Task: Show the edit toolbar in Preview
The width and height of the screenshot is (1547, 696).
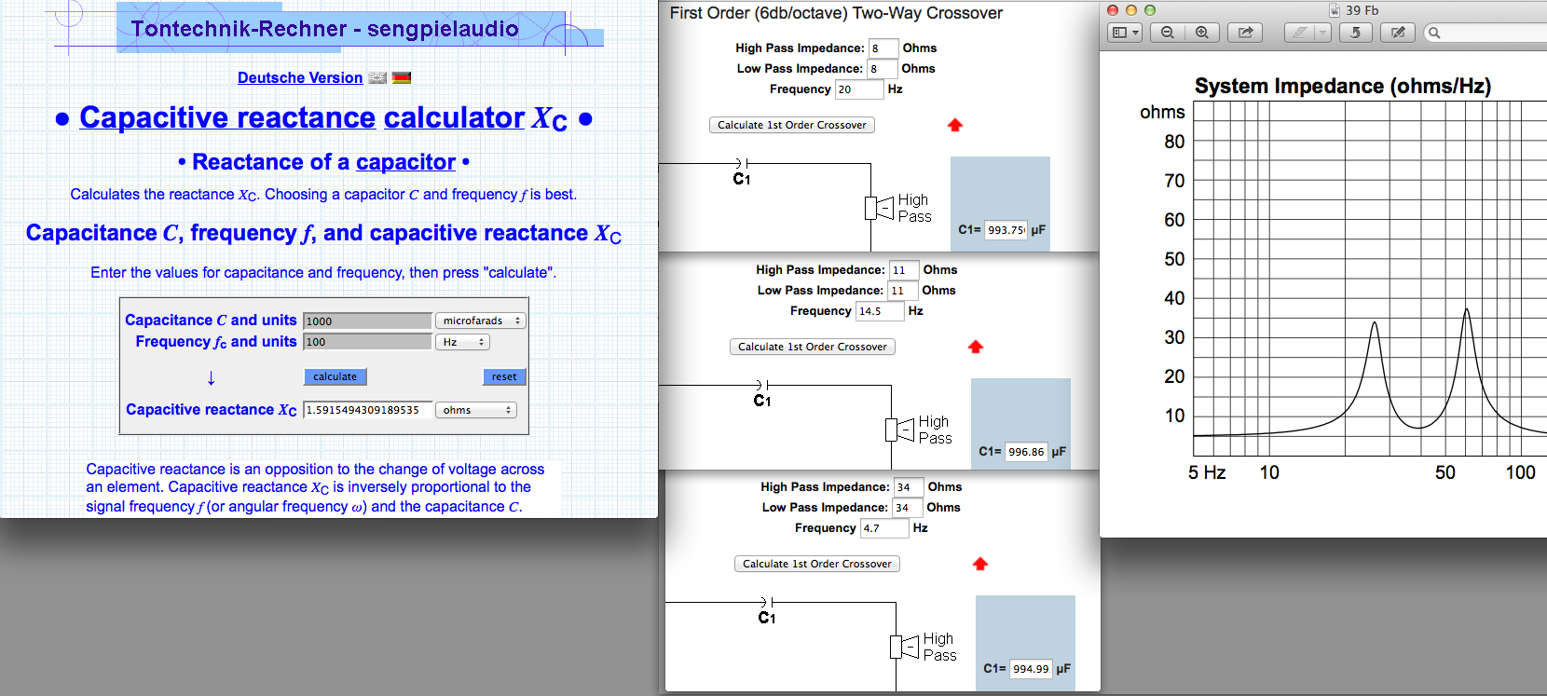Action: point(1398,33)
